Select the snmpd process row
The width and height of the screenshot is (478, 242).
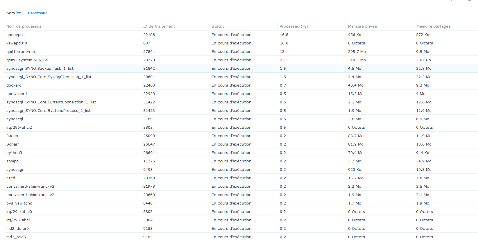pyautogui.click(x=12, y=161)
